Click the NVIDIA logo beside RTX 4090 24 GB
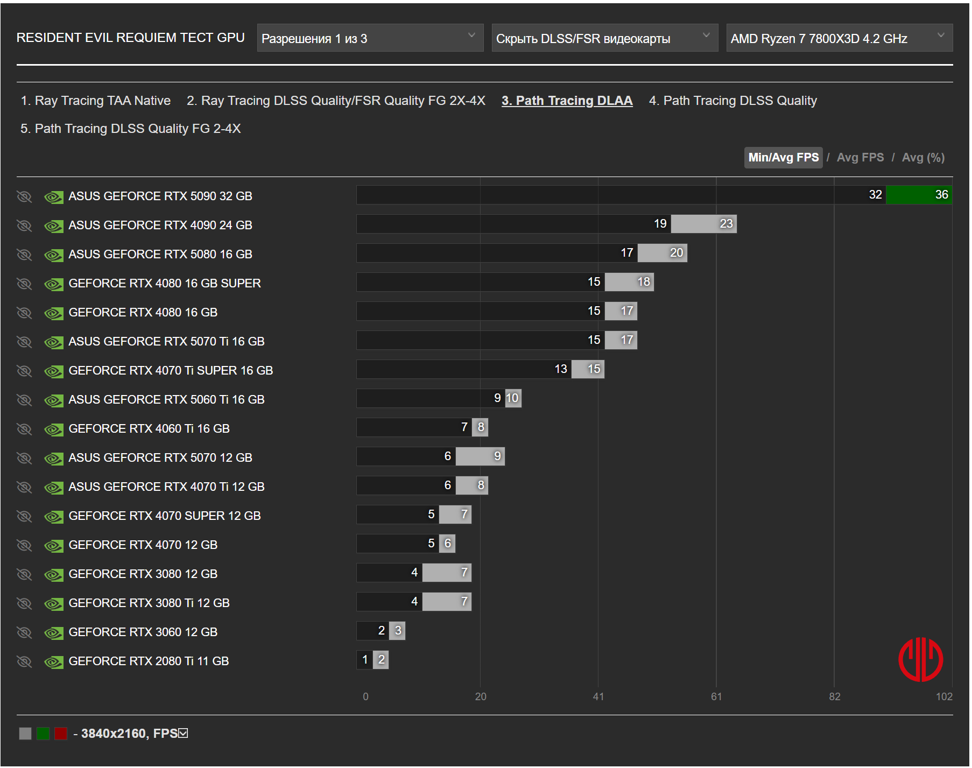 coord(54,226)
